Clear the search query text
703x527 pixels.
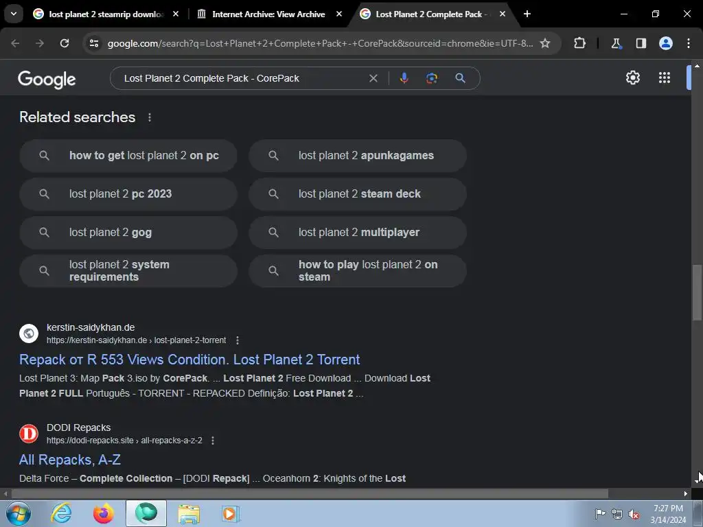coord(373,78)
